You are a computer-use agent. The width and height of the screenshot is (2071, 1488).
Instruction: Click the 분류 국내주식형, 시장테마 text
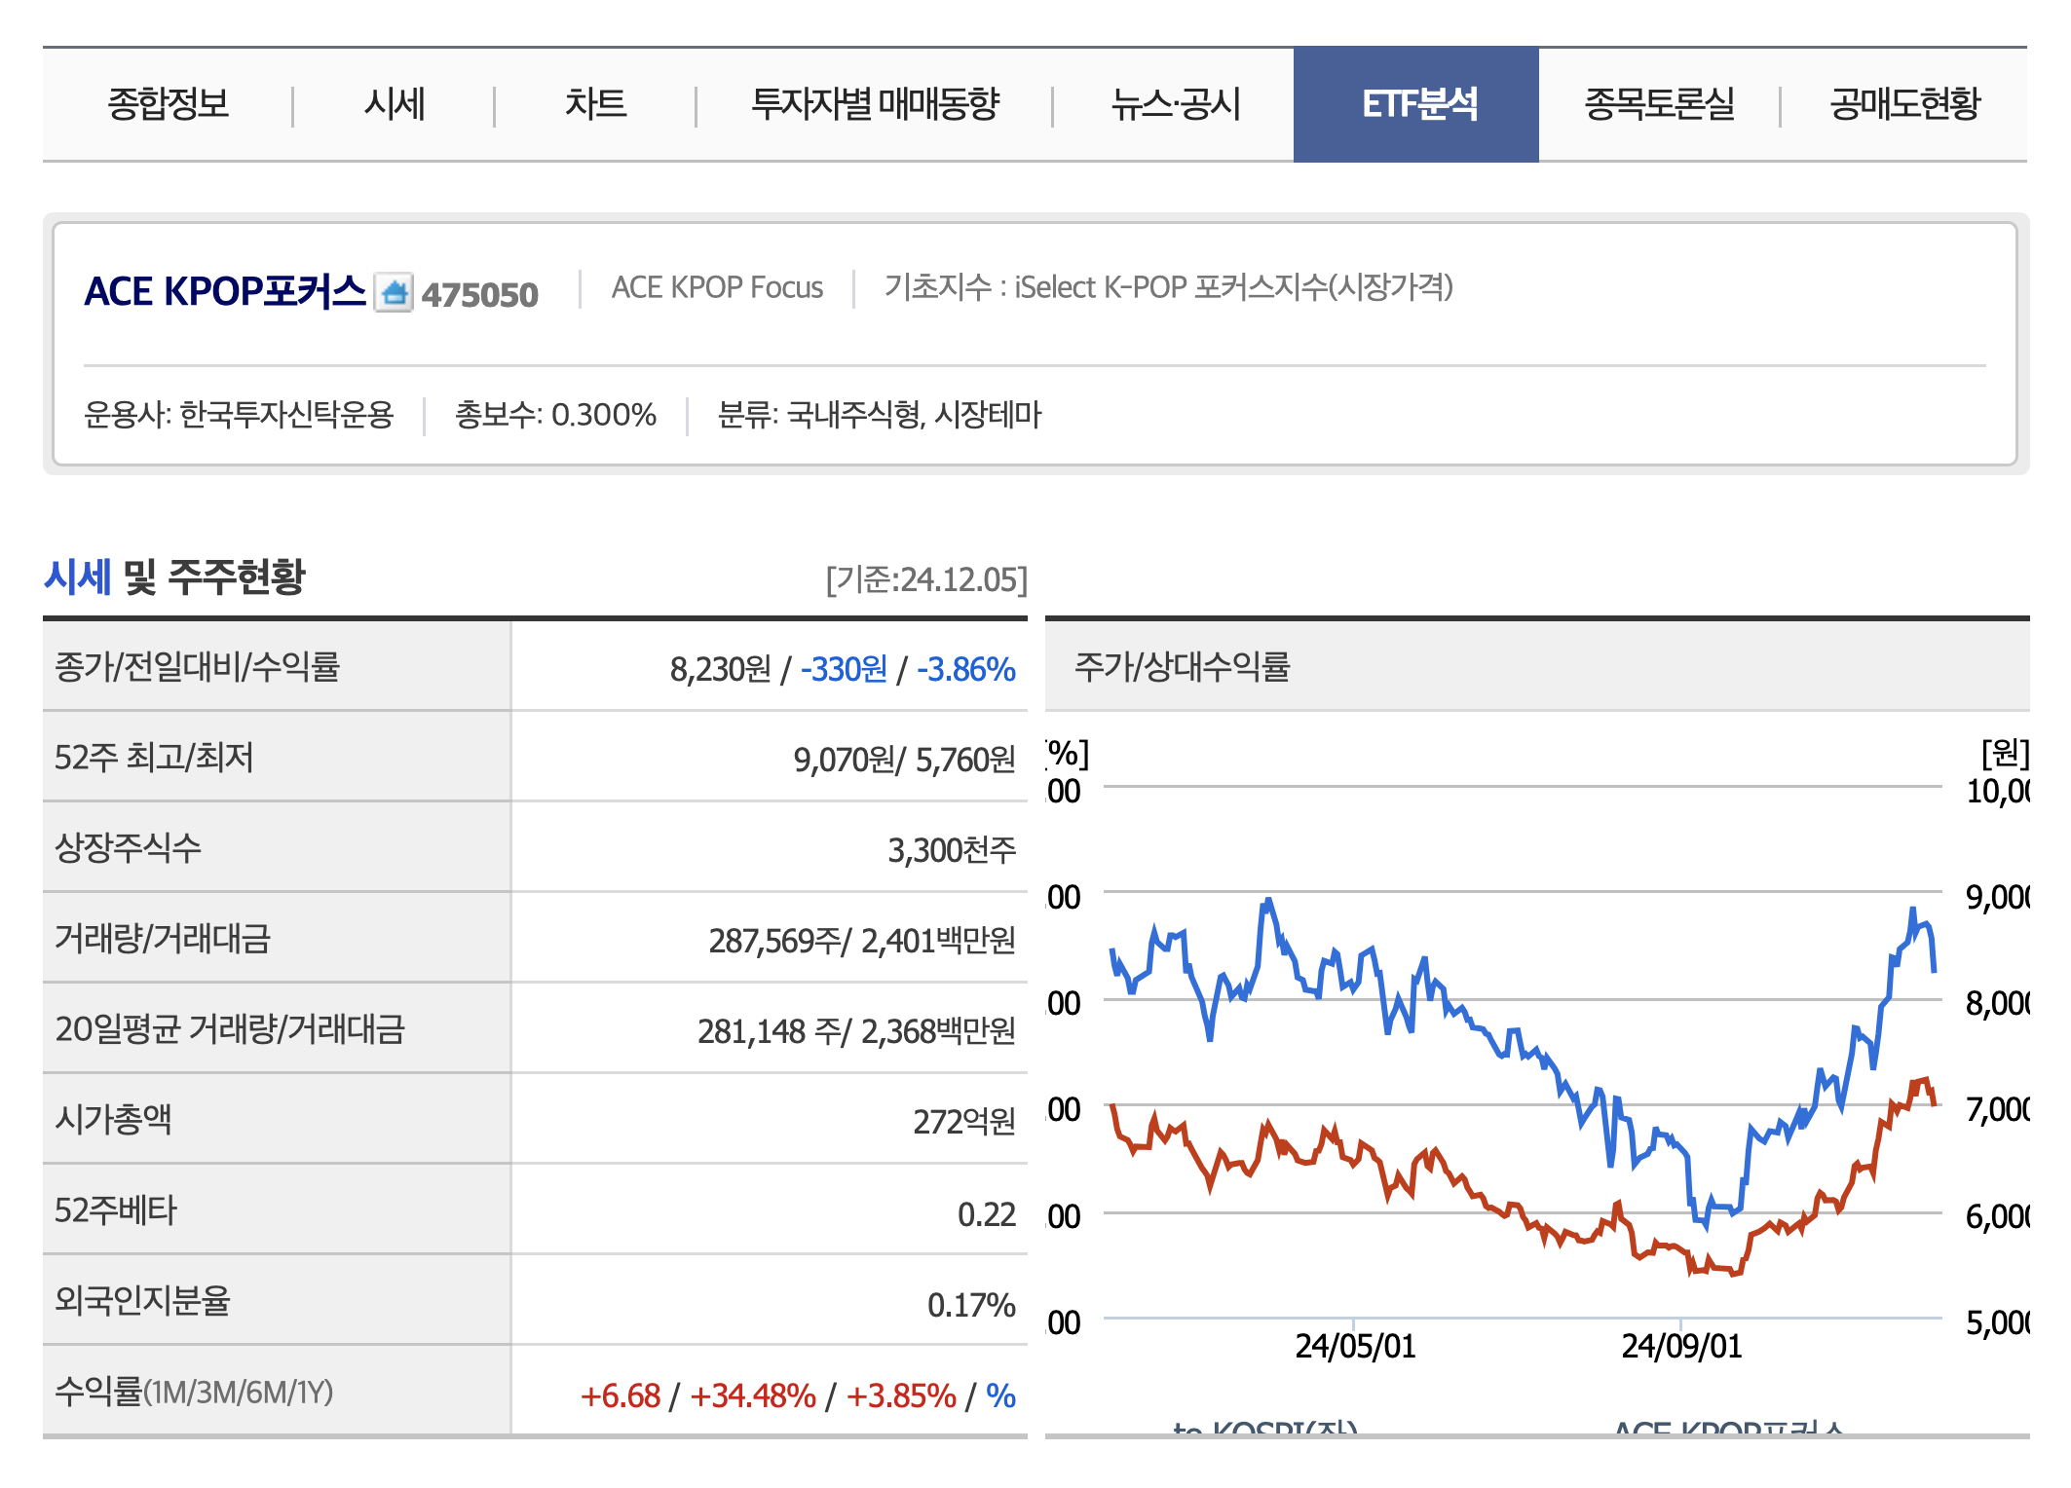pyautogui.click(x=879, y=415)
